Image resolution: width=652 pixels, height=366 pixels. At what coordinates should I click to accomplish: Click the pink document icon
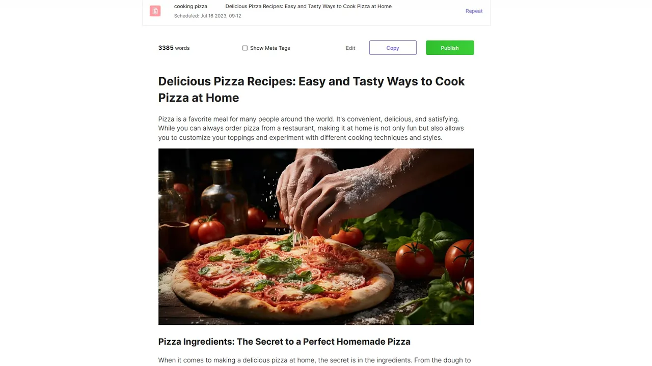[155, 11]
